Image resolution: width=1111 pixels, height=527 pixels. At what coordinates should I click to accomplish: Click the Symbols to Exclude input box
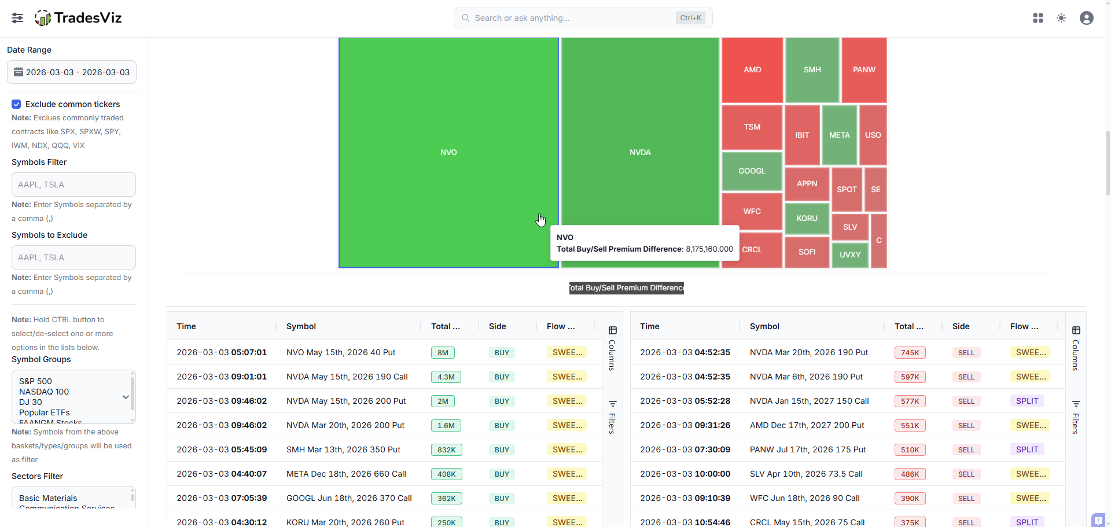73,257
